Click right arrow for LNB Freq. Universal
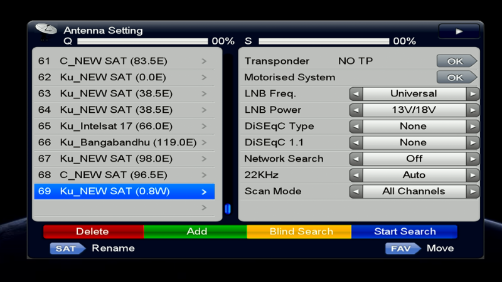The image size is (502, 282). [x=473, y=94]
